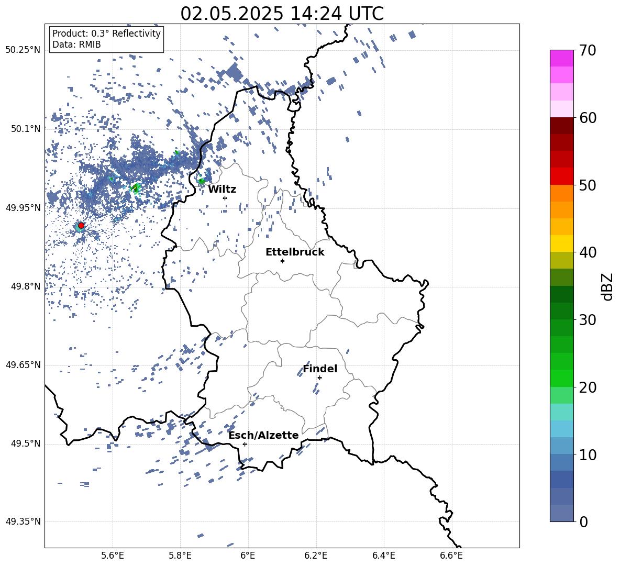Pick the bright red swatch above 50
Image resolution: width=620 pixels, height=566 pixels.
[x=561, y=176]
